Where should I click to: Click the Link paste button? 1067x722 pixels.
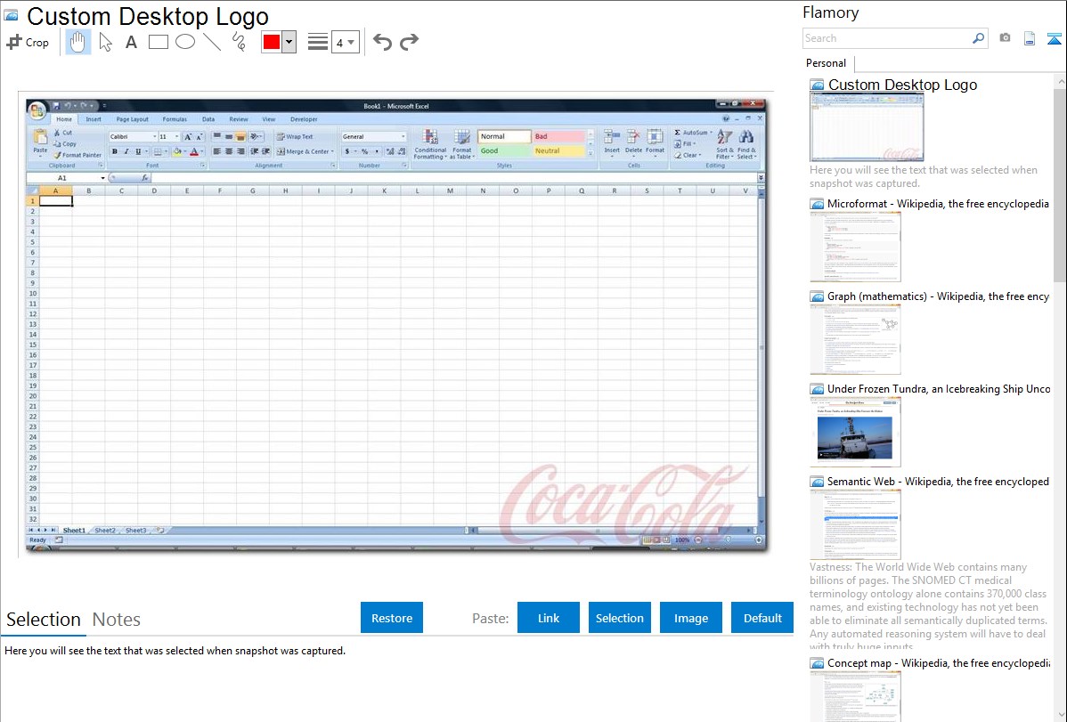[549, 618]
